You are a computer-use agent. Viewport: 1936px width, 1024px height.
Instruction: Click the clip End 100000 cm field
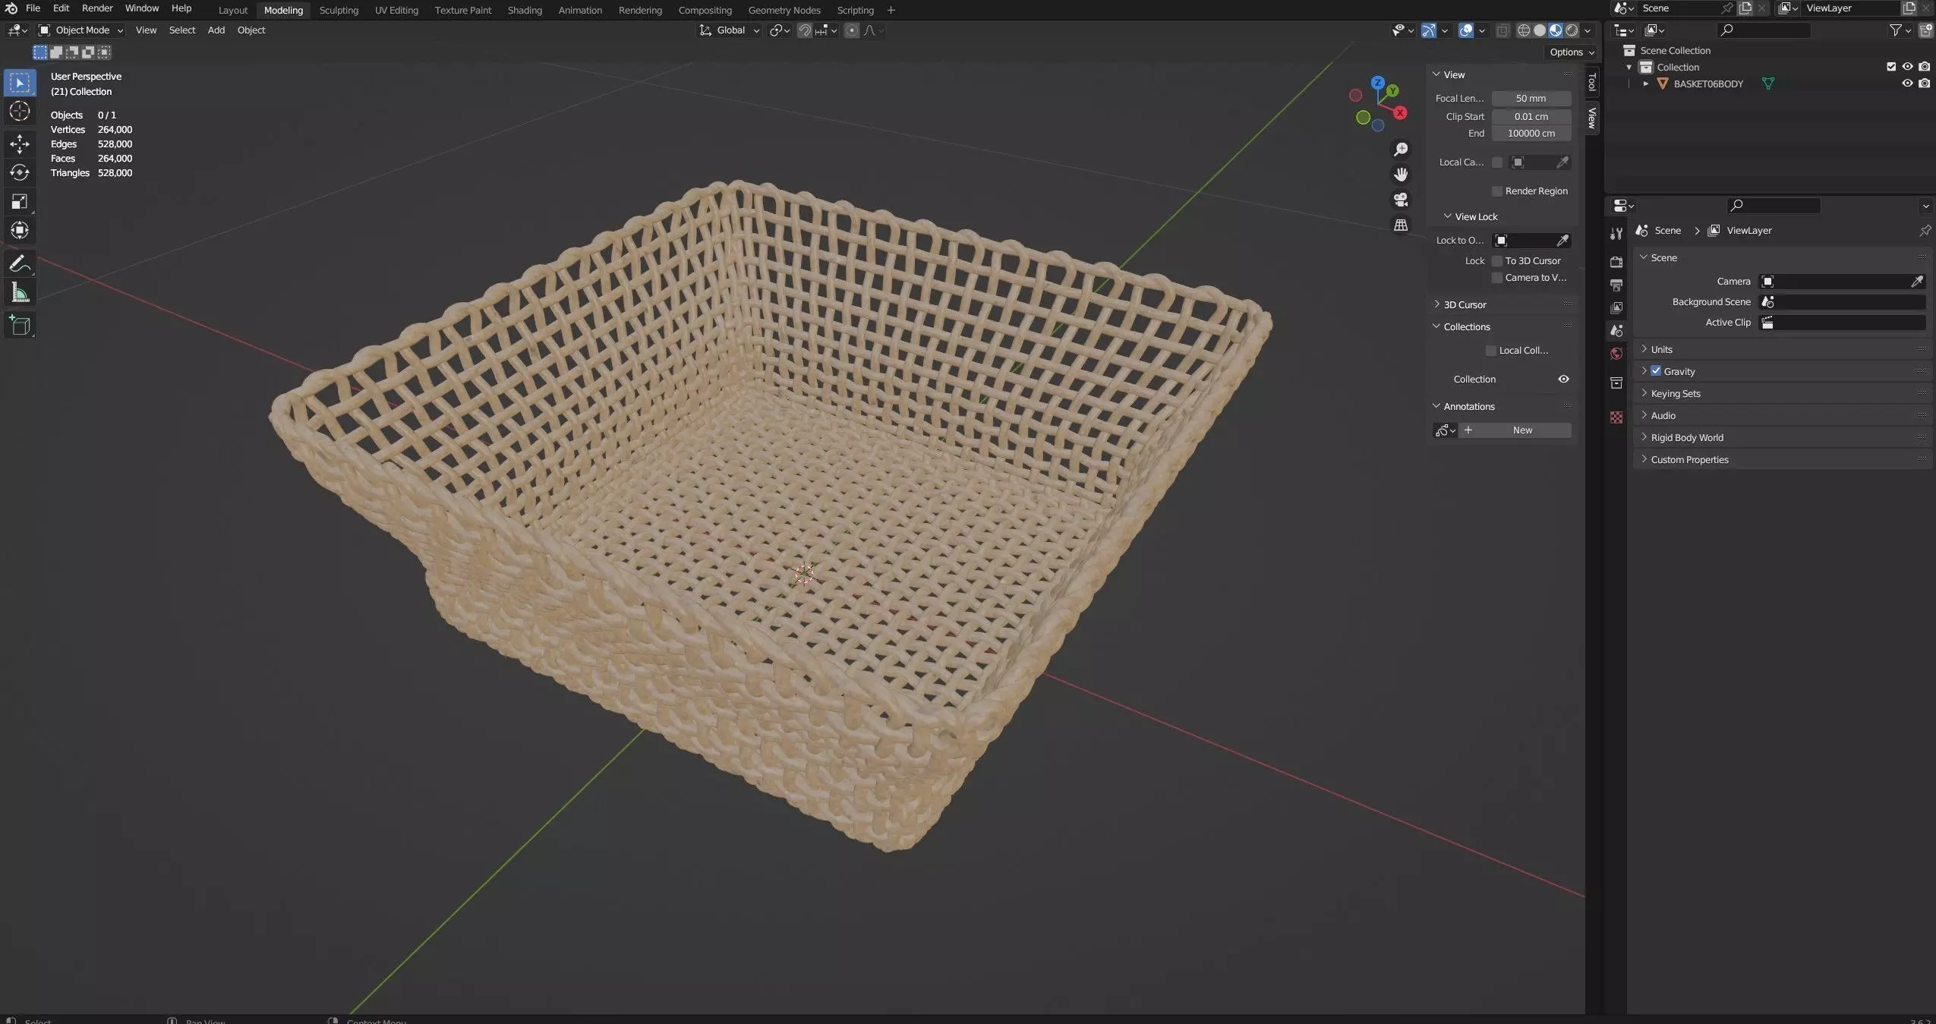coord(1531,134)
